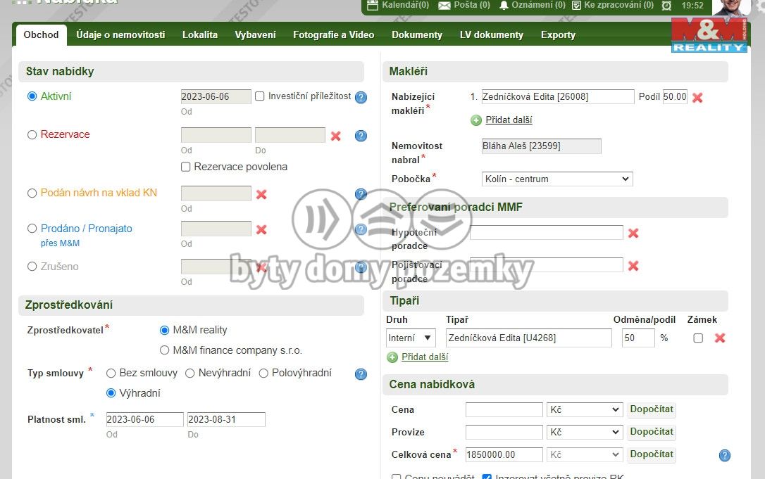Switch to Údaje o nemovitosti tab
Viewport: 765px width, 479px height.
pos(120,34)
